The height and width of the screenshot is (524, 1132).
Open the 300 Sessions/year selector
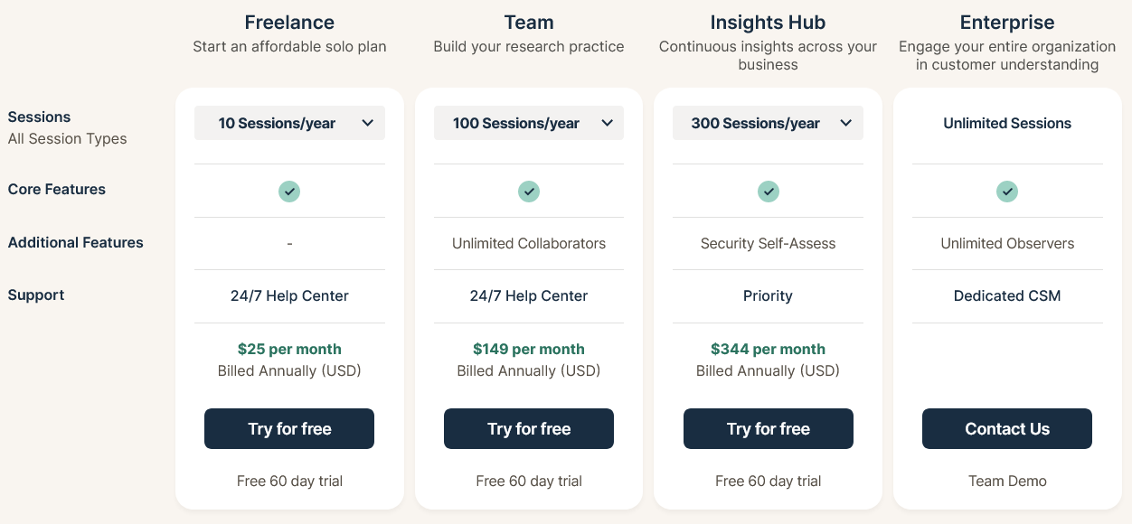click(768, 123)
